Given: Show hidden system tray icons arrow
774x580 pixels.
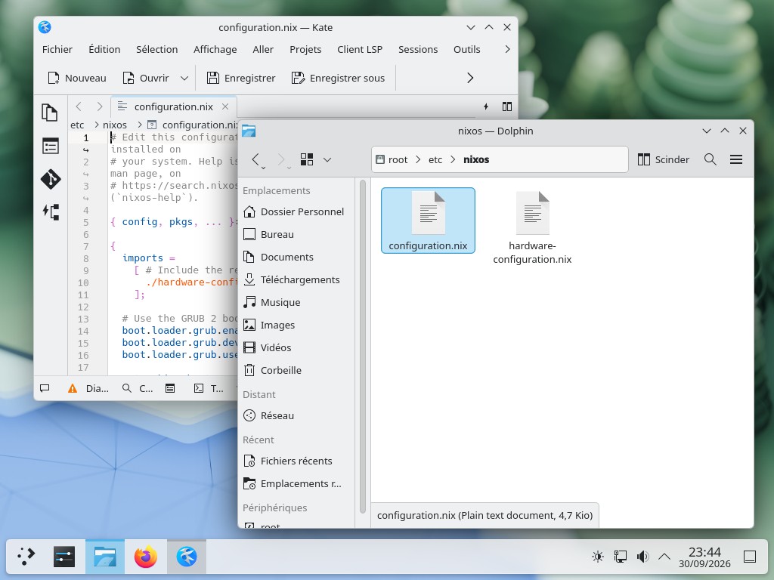Looking at the screenshot, I should pos(664,557).
